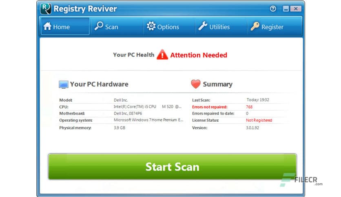Click the 'Errors not repaired:' label

click(210, 107)
